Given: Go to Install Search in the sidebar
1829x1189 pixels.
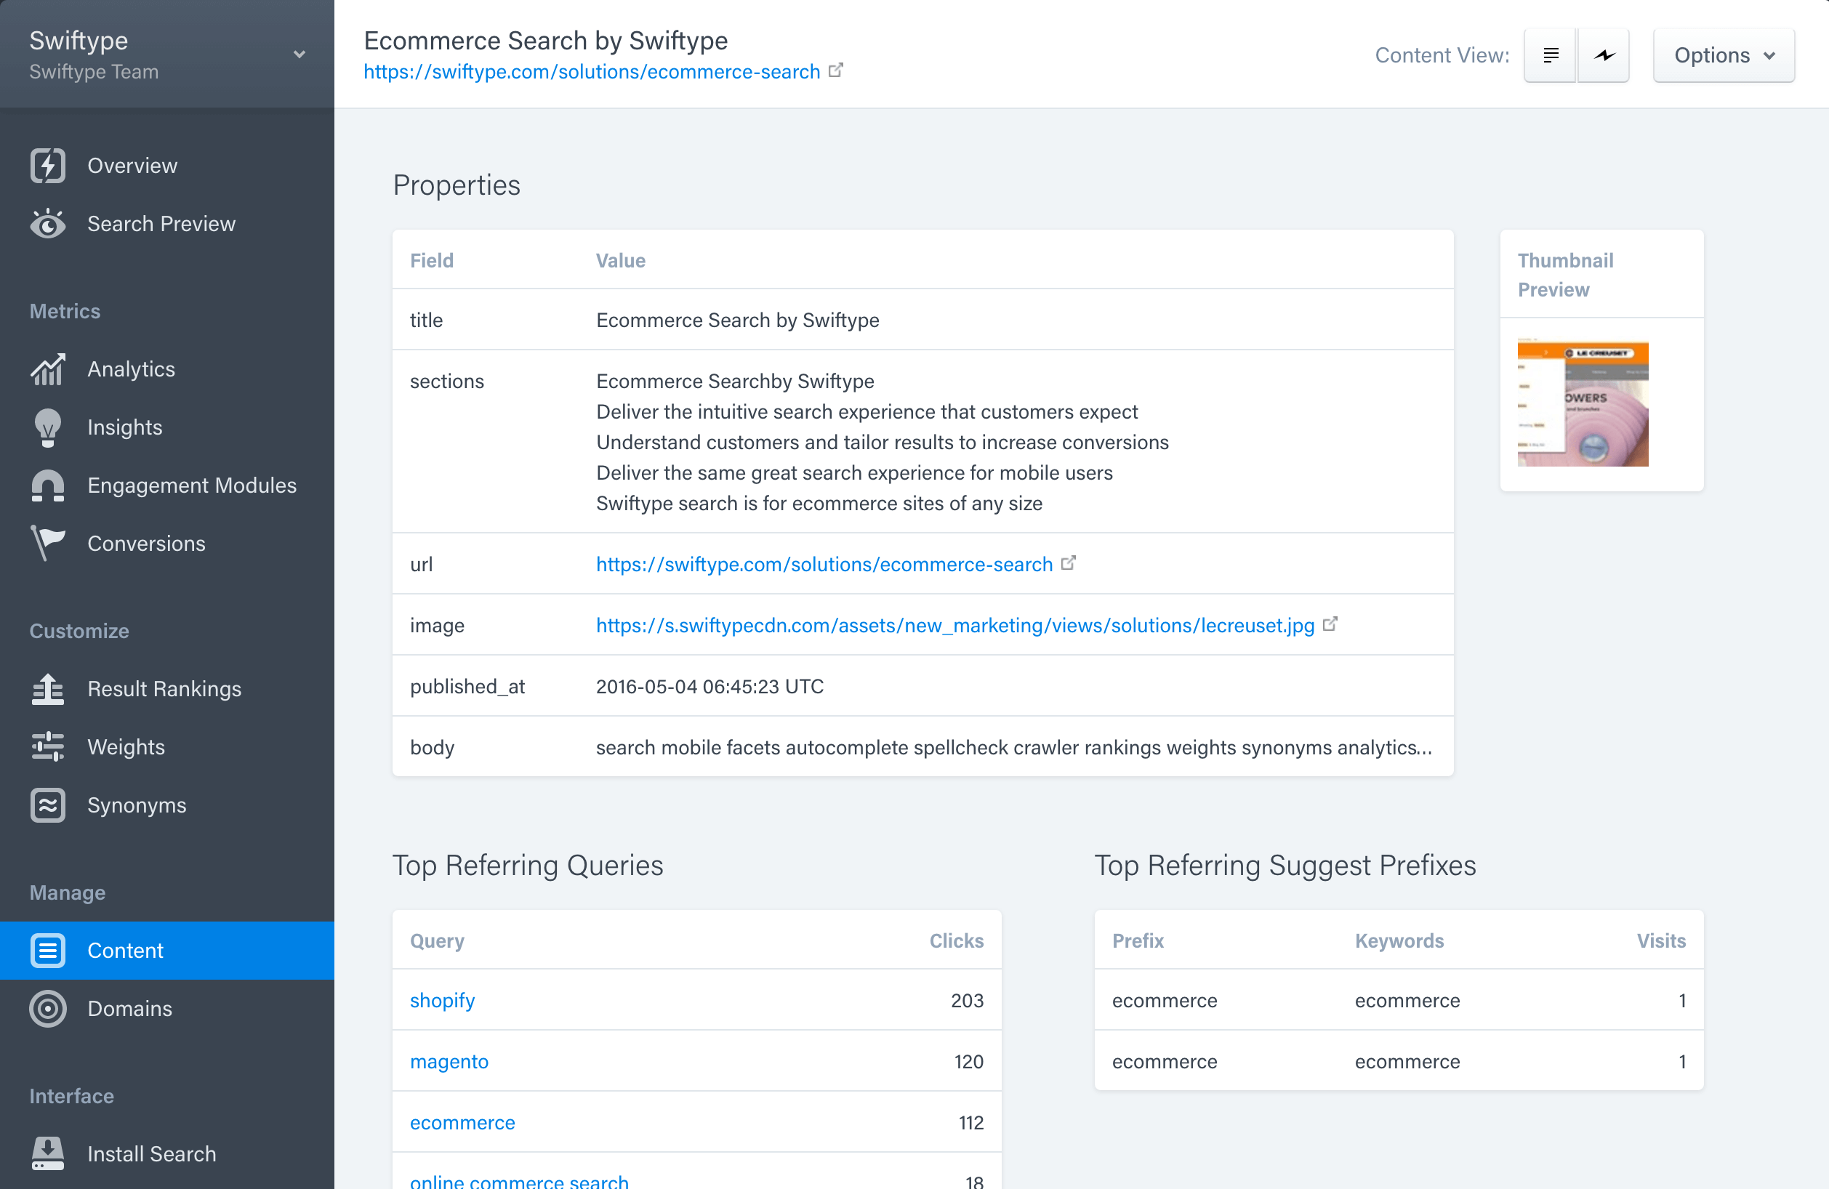Looking at the screenshot, I should point(151,1153).
